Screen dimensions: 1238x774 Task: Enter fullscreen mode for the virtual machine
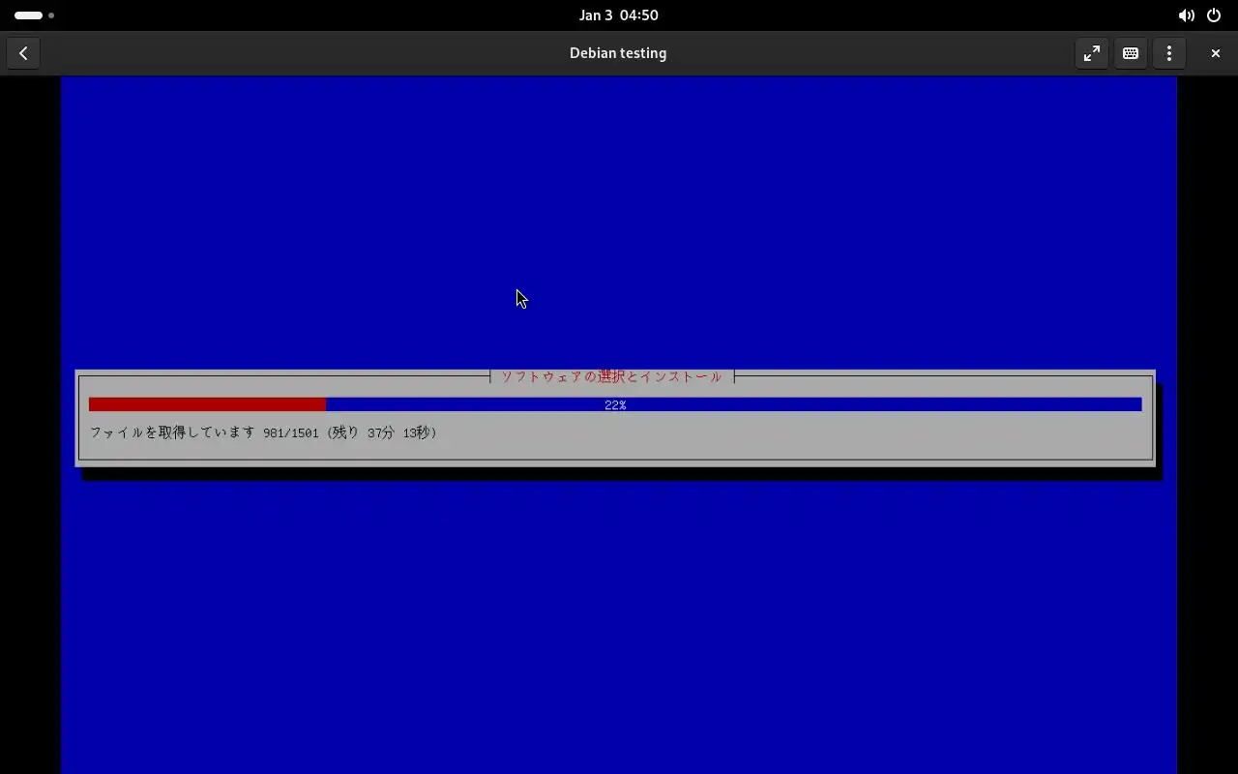[1092, 53]
